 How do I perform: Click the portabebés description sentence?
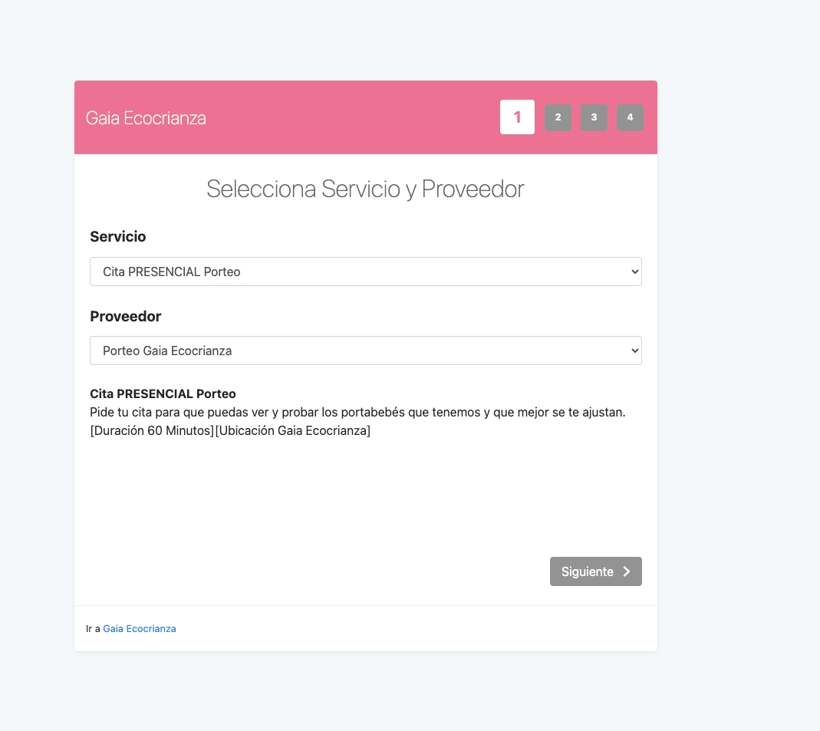[357, 413]
